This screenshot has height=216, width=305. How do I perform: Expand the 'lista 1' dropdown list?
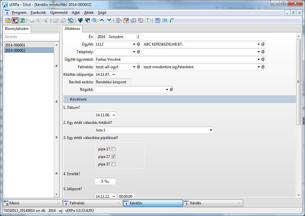211,130
